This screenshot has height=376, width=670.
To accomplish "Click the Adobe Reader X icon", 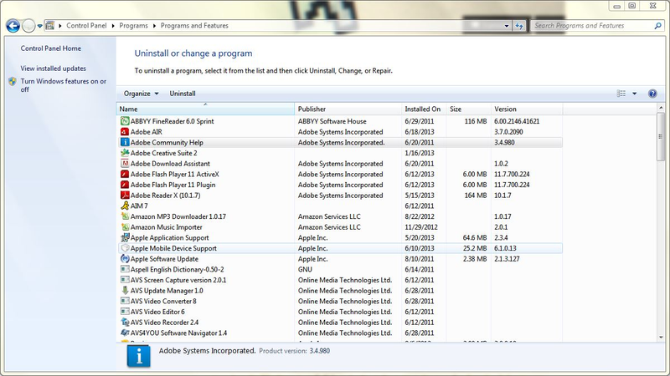I will point(125,196).
